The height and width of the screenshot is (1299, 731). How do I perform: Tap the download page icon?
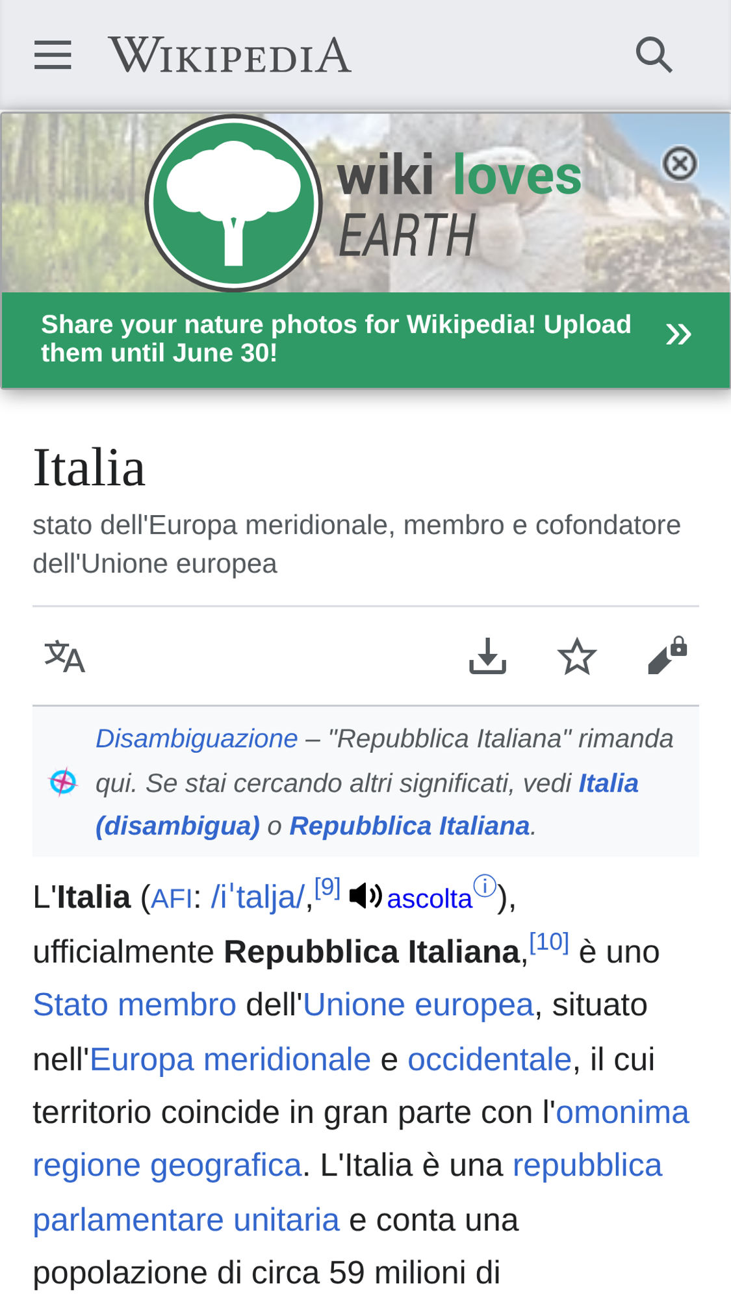point(487,656)
